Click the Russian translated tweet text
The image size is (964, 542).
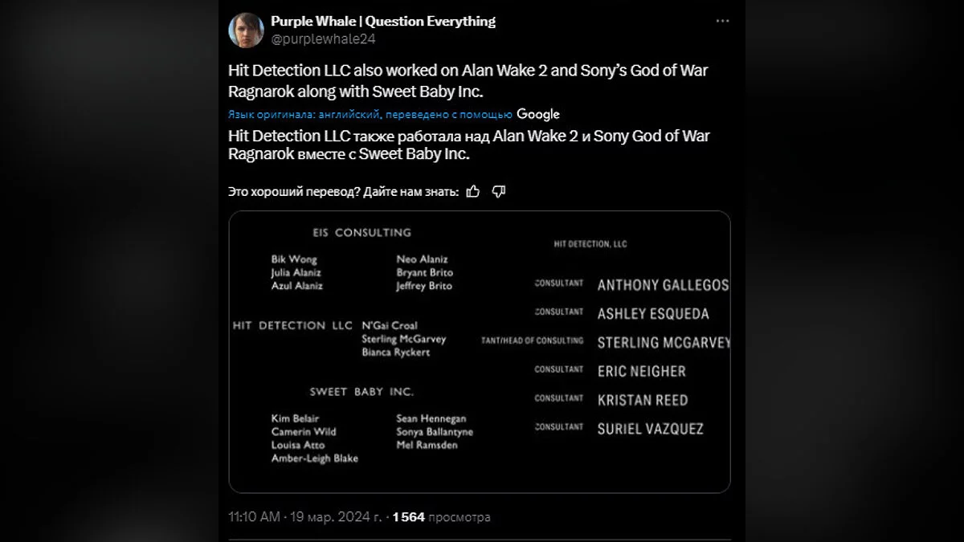pos(468,145)
